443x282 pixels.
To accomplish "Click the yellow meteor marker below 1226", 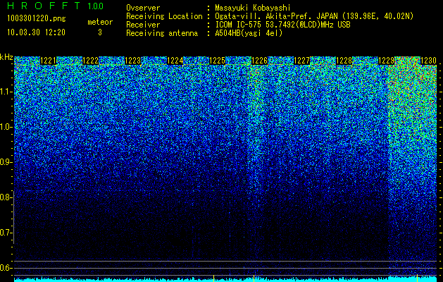I will [x=254, y=278].
